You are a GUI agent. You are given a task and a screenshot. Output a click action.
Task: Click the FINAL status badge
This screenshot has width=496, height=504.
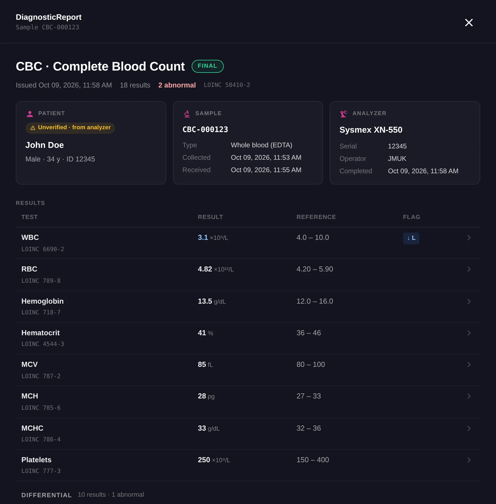pos(208,66)
